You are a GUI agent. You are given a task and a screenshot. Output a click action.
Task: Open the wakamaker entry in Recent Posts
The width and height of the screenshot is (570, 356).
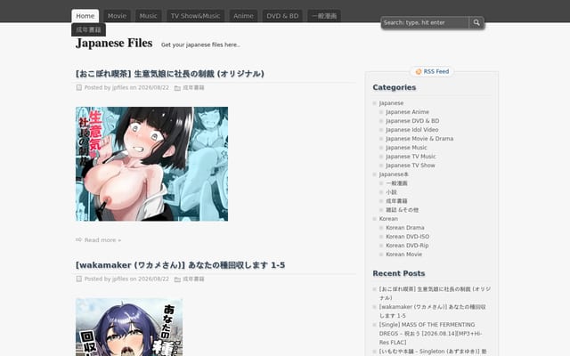tap(433, 311)
